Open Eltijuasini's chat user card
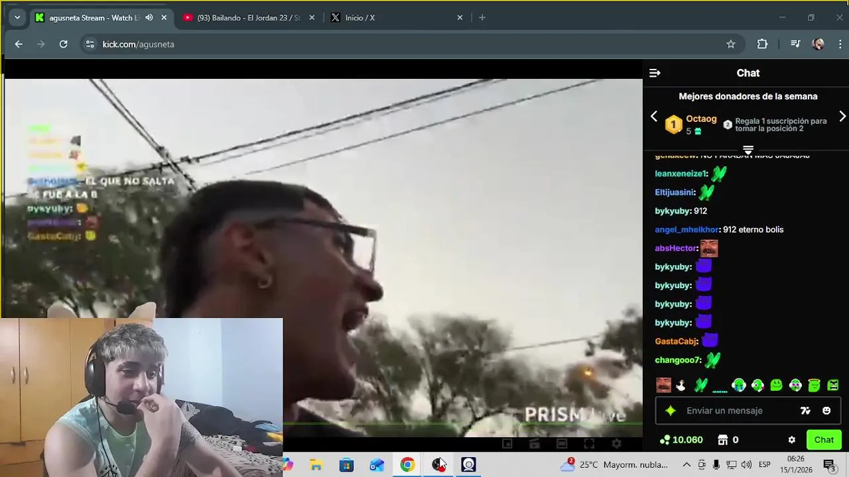The image size is (849, 477). coord(675,192)
